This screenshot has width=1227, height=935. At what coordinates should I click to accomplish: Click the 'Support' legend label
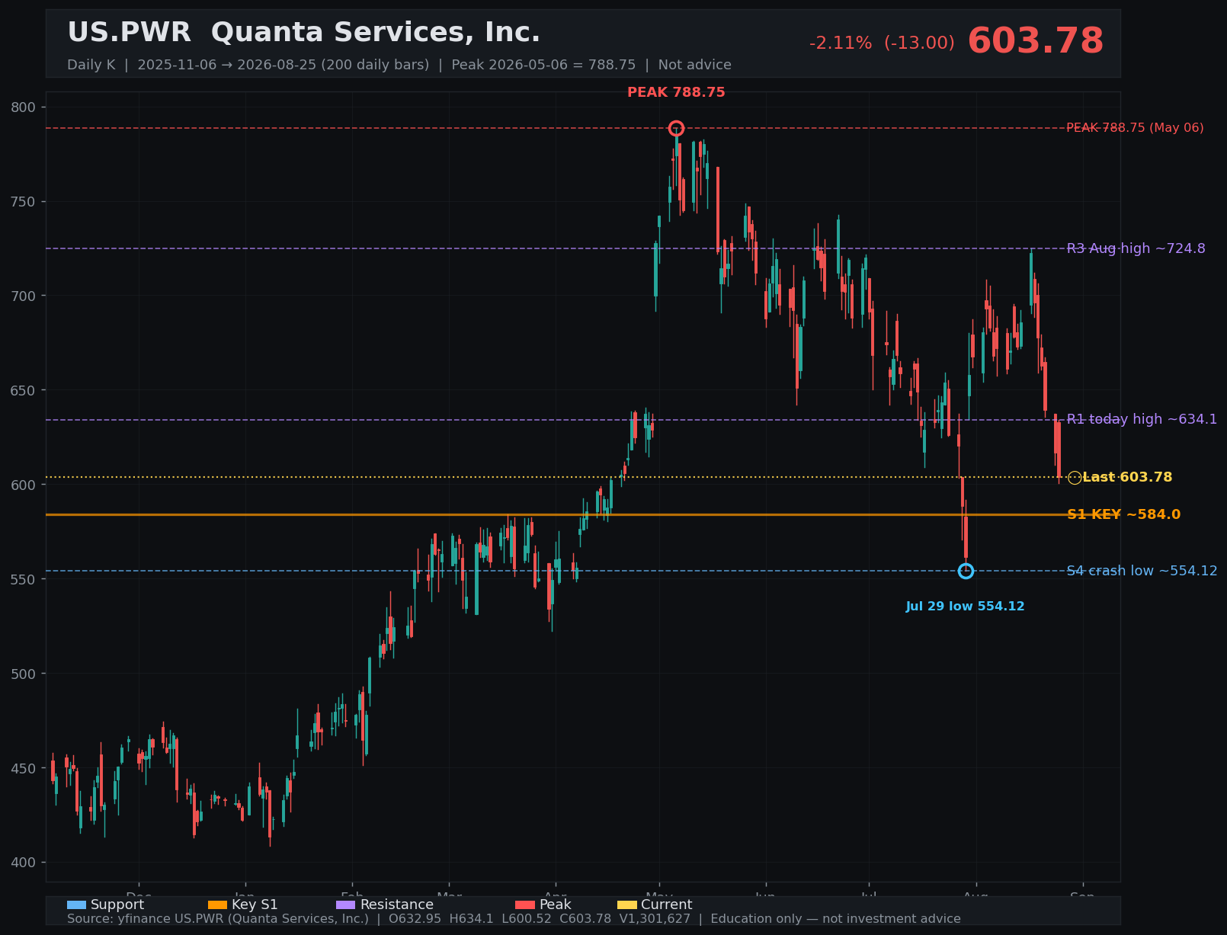point(117,905)
